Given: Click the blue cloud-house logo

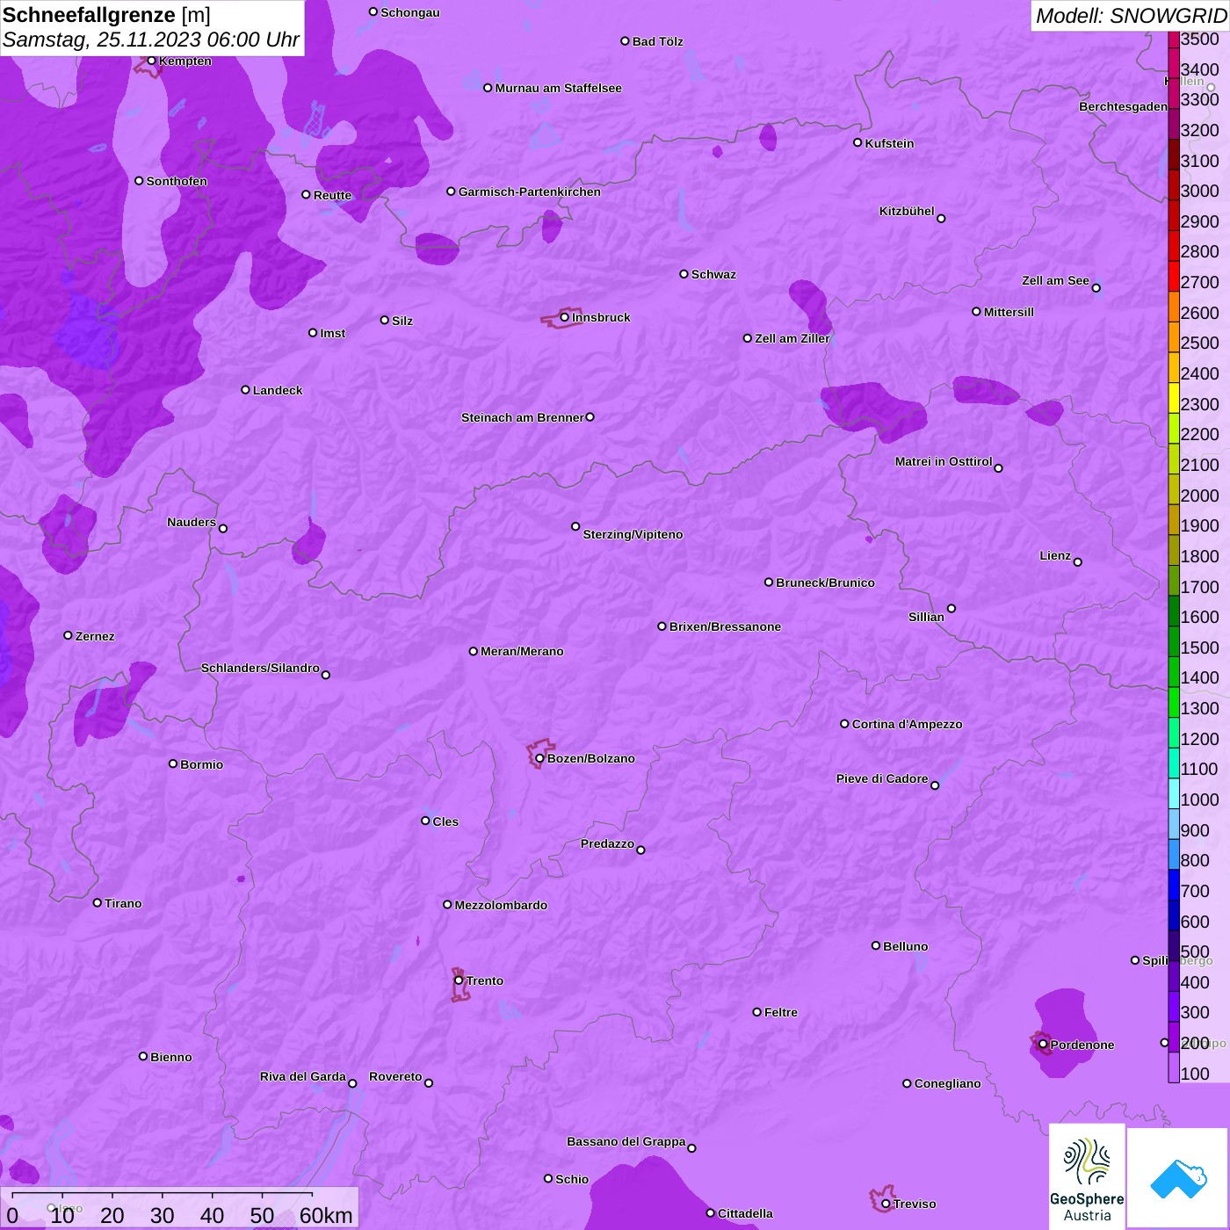Looking at the screenshot, I should coord(1177,1178).
